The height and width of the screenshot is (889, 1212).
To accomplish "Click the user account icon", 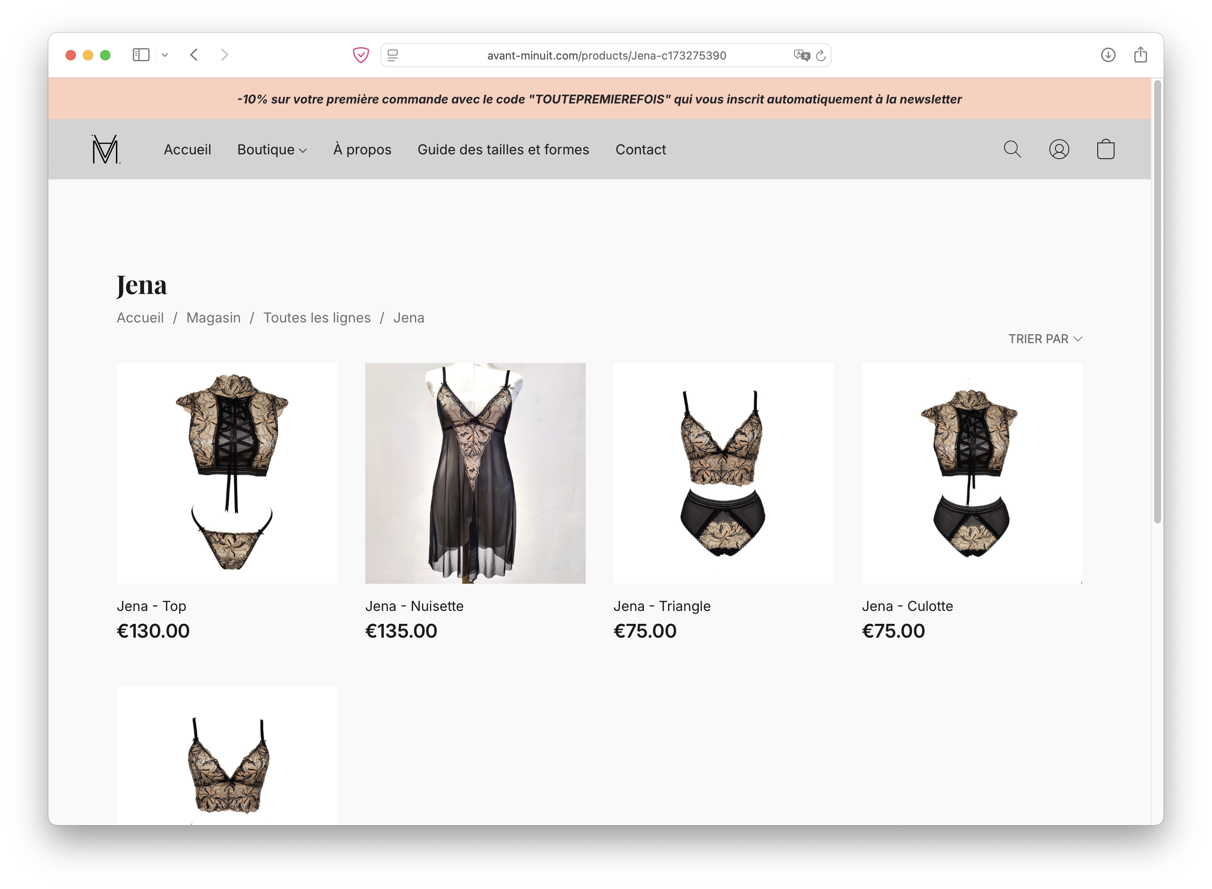I will pyautogui.click(x=1058, y=149).
